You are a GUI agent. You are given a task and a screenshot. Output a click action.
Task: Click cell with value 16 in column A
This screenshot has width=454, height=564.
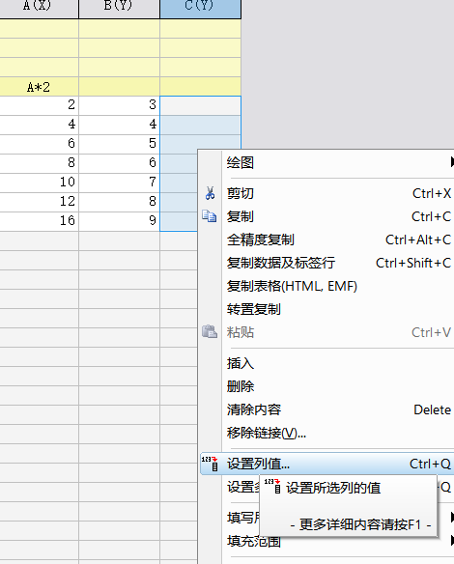coord(39,220)
